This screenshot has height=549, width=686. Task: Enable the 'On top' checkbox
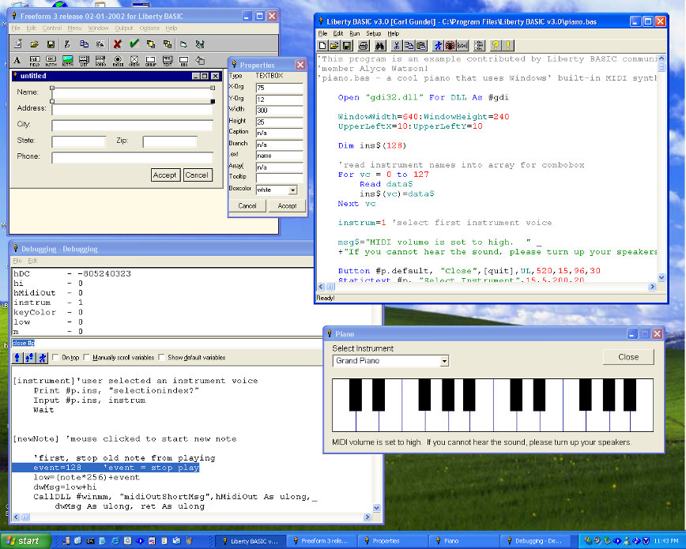point(55,357)
